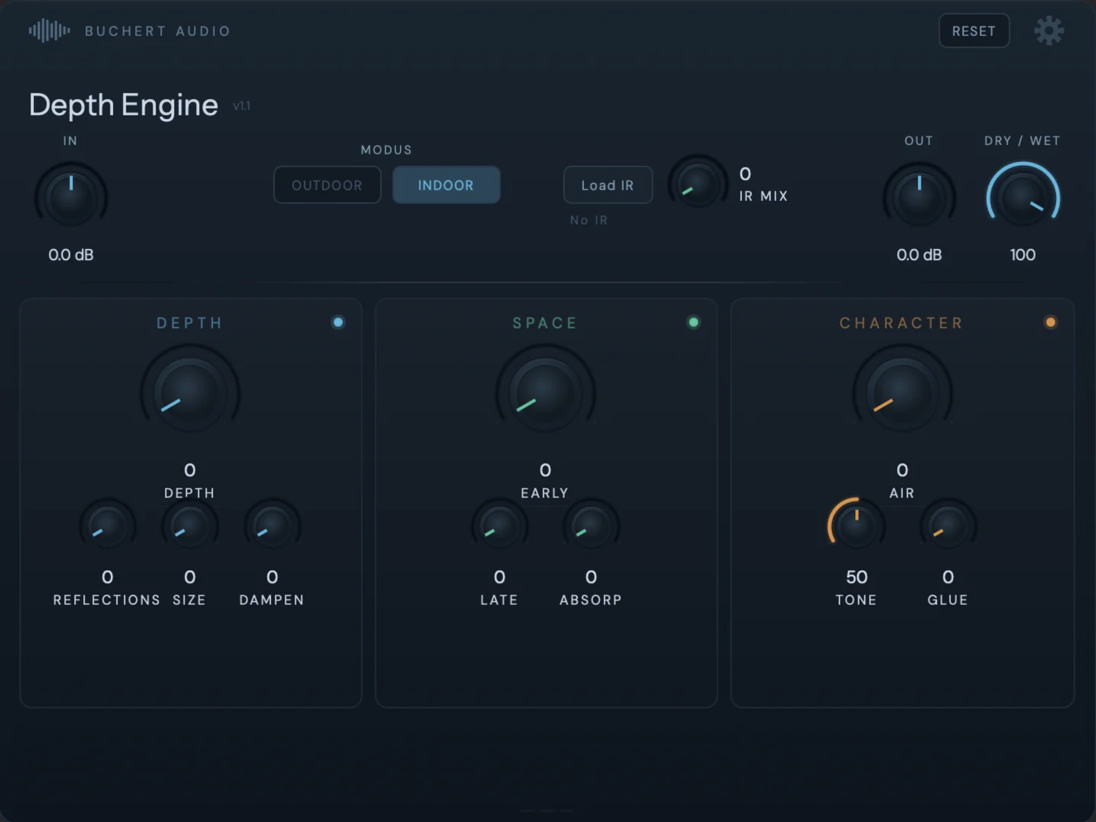This screenshot has height=822, width=1096.
Task: Click the Dry/Wet value 100
Action: pos(1023,255)
